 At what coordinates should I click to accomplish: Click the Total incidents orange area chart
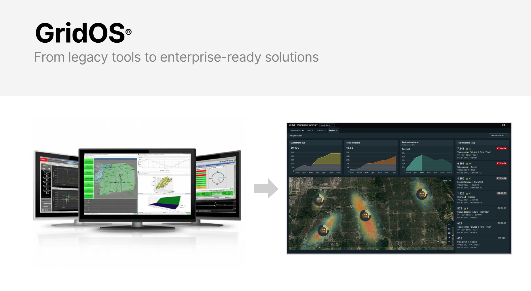point(373,163)
